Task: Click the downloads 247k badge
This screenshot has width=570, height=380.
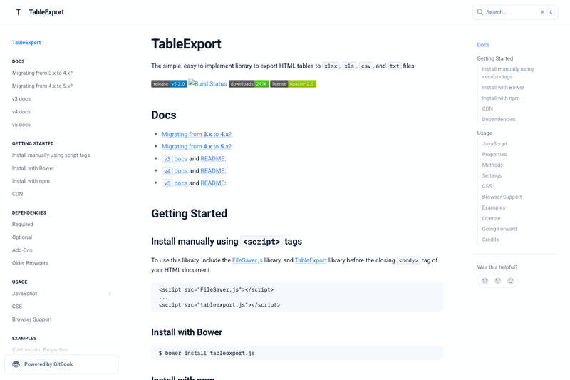Action: 249,83
